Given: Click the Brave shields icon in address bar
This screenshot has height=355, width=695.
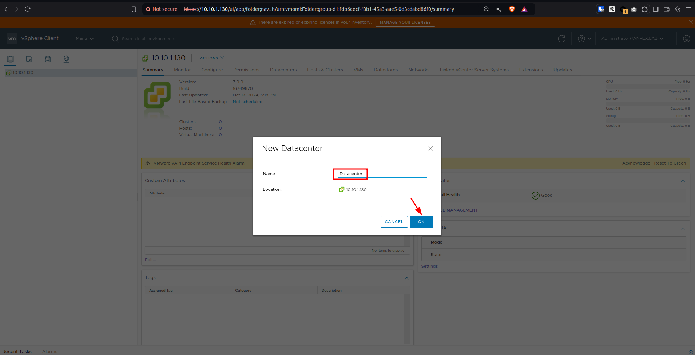Looking at the screenshot, I should (512, 9).
